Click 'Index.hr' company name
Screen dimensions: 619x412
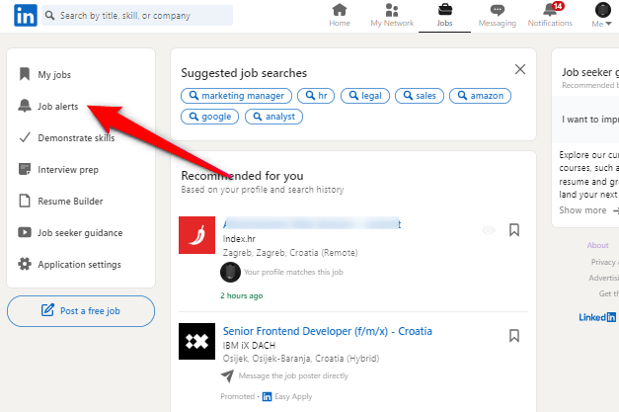coord(239,239)
